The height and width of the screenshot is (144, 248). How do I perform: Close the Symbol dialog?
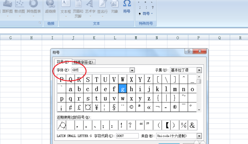(x=199, y=51)
